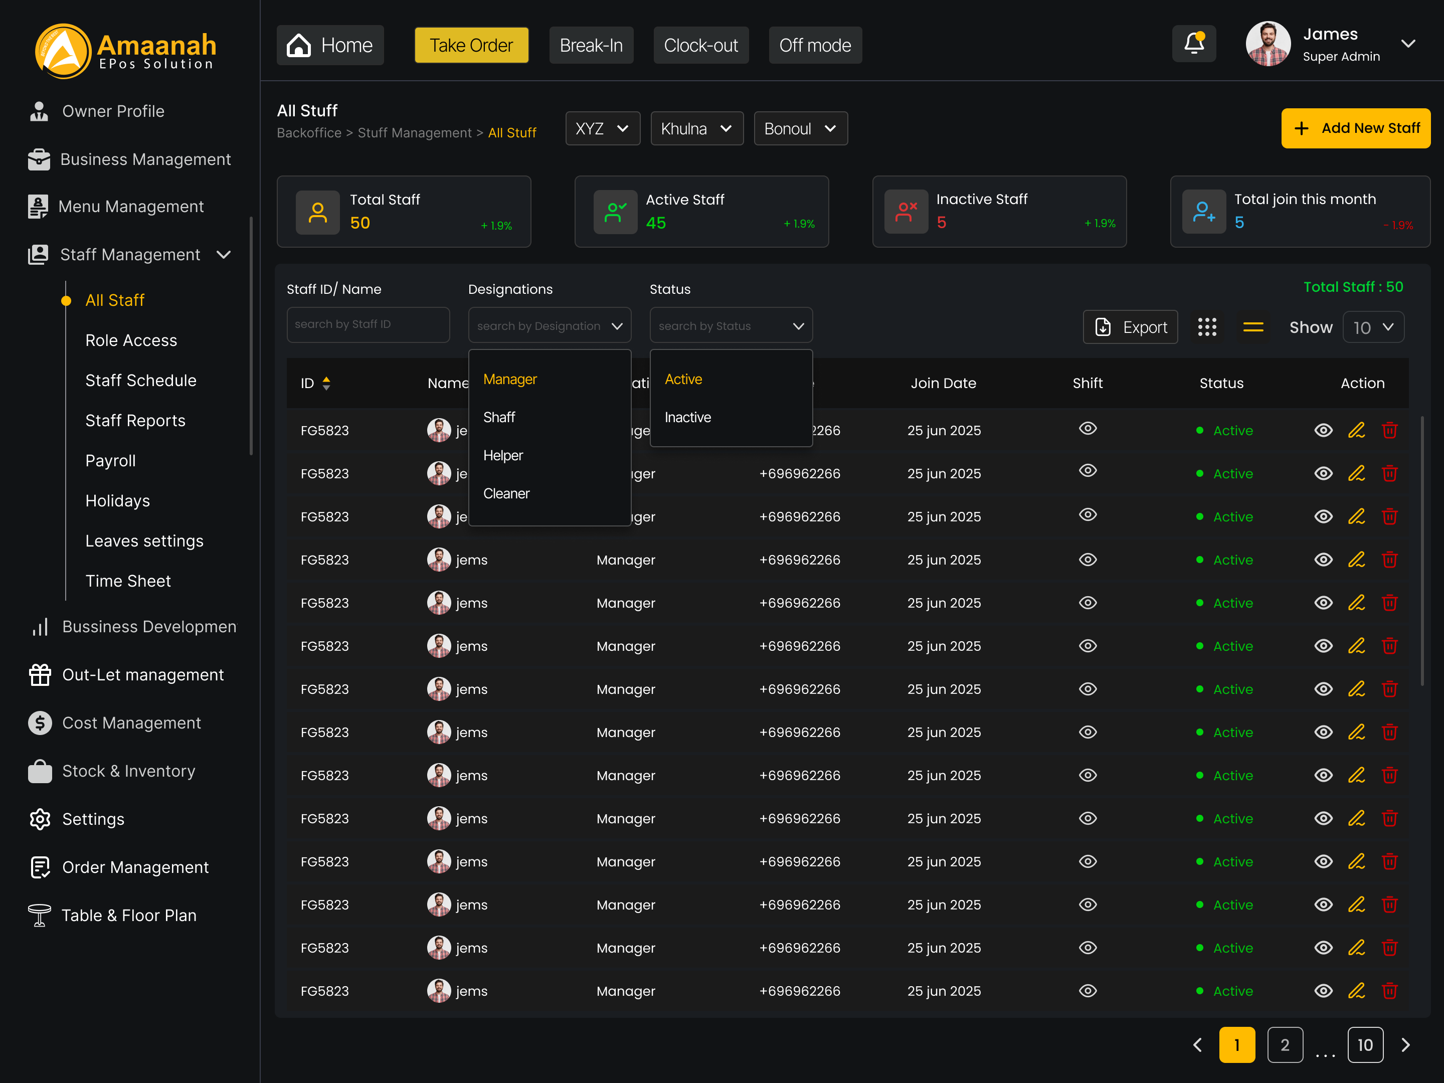Edit the last staff row with pencil icon
Viewport: 1444px width, 1083px height.
(x=1357, y=990)
